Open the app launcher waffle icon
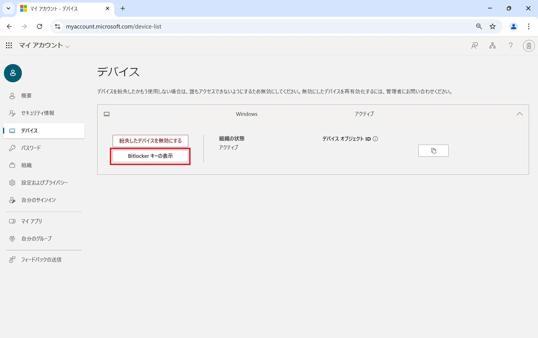The image size is (538, 338). (9, 45)
